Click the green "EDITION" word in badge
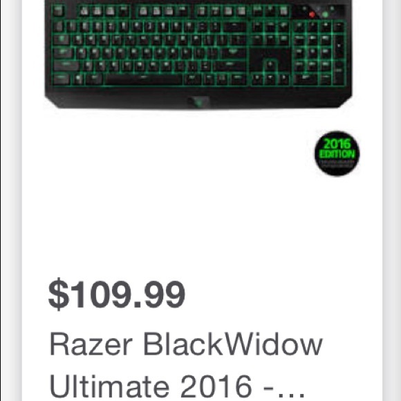 tap(337, 154)
